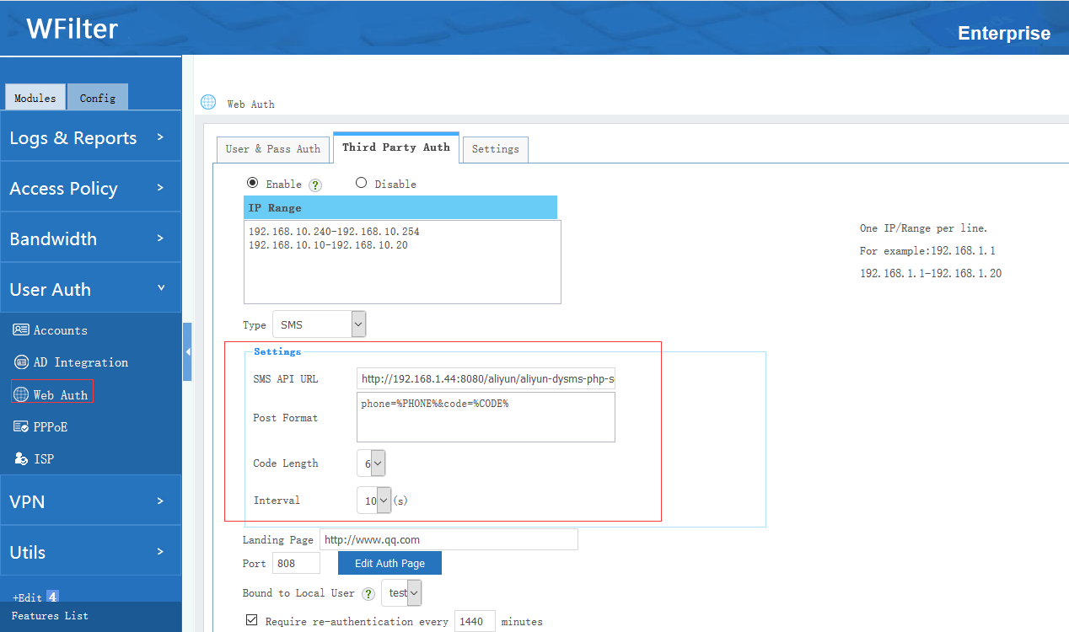Screen dimensions: 1069x632
Task: Click the Port 808 field
Action: click(x=296, y=563)
